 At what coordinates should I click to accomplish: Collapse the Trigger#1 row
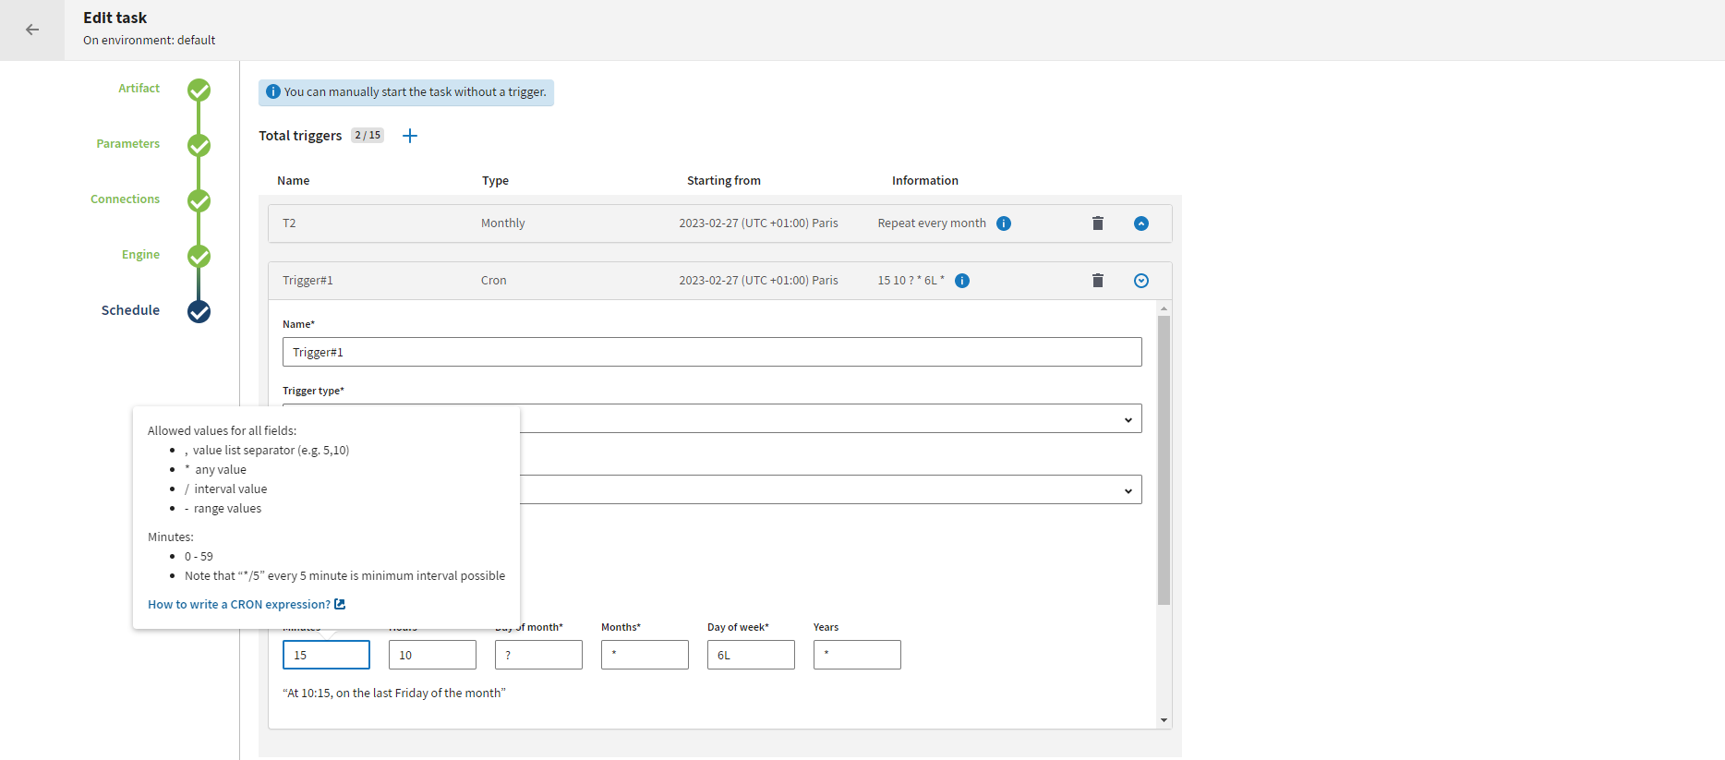tap(1141, 281)
